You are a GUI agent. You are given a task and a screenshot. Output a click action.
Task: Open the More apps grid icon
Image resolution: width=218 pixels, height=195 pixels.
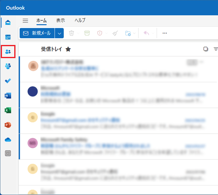(8, 153)
